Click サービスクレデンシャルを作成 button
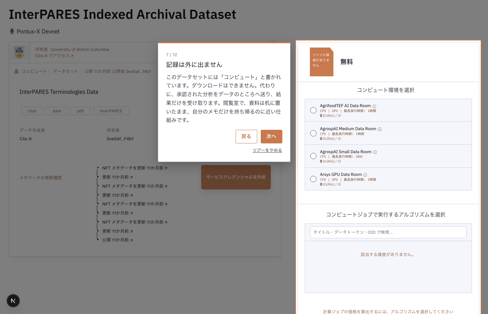488x314 pixels. pos(236,177)
